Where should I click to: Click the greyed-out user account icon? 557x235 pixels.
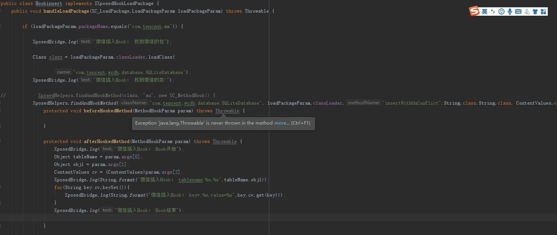527,12
